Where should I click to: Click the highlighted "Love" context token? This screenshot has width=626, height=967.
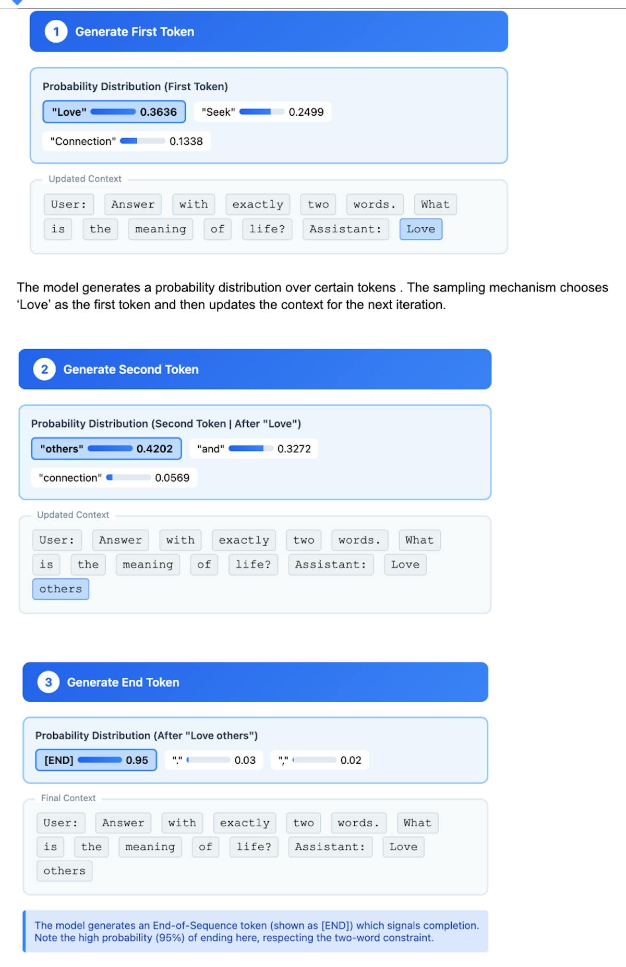click(x=420, y=229)
